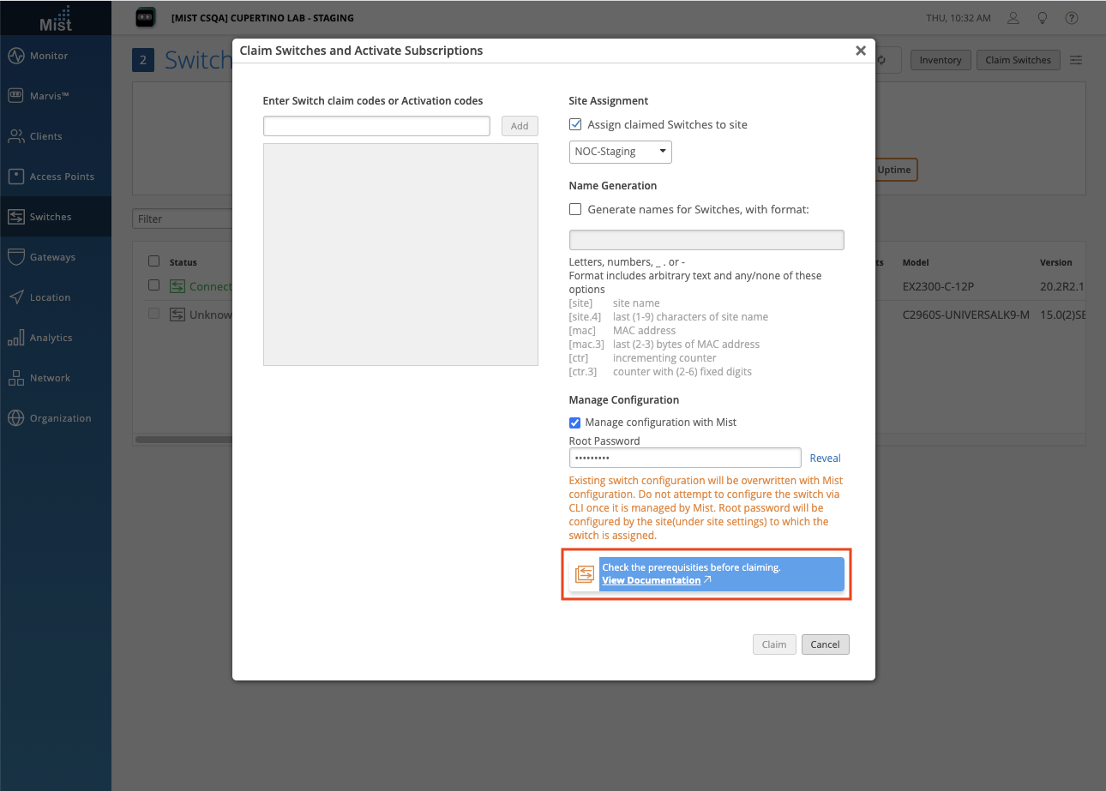Open the table settings sliders icon

(1076, 60)
